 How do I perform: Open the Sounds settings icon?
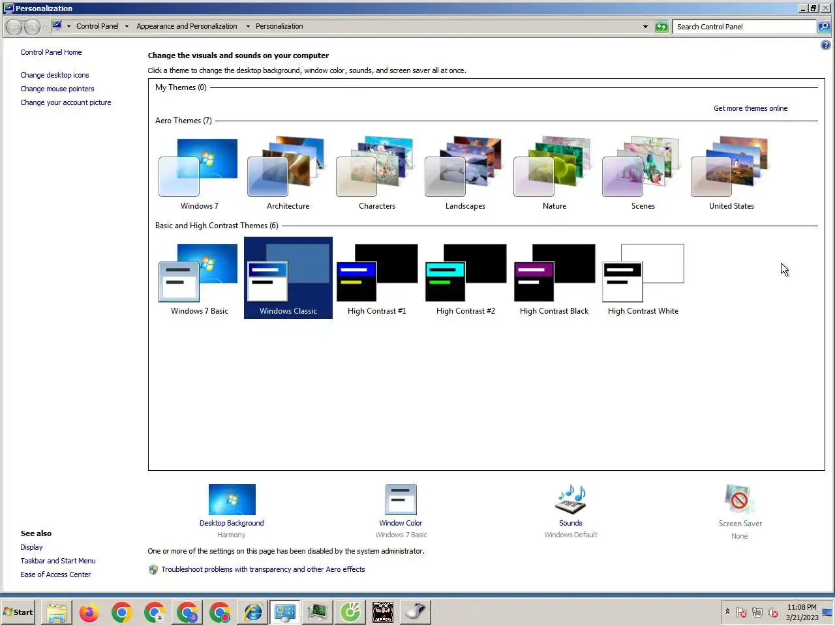571,499
